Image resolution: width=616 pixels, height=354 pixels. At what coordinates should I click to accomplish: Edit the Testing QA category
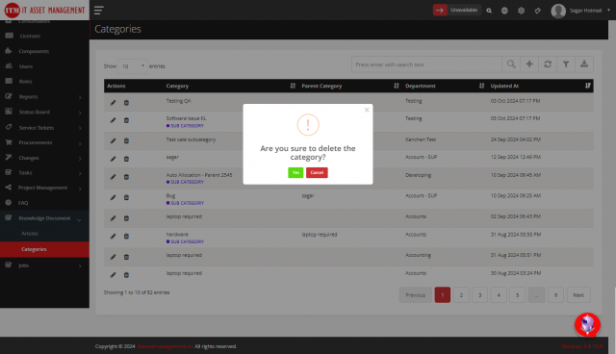click(113, 102)
